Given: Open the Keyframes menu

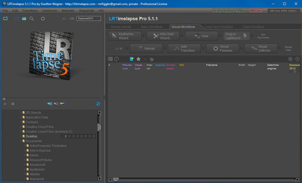Looking at the screenshot, I should pyautogui.click(x=50, y=10).
